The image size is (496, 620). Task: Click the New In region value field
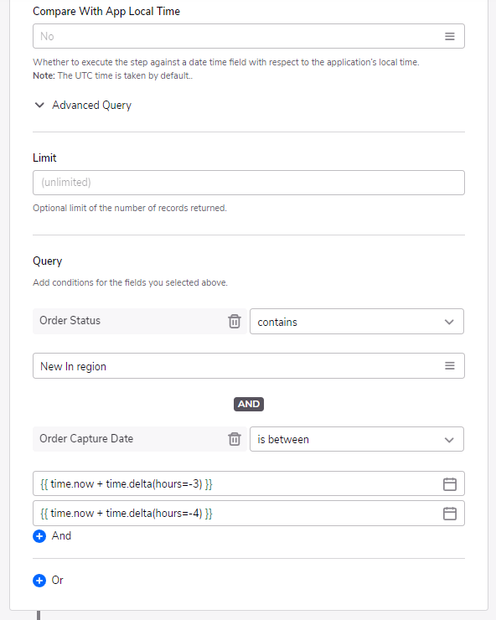point(248,366)
